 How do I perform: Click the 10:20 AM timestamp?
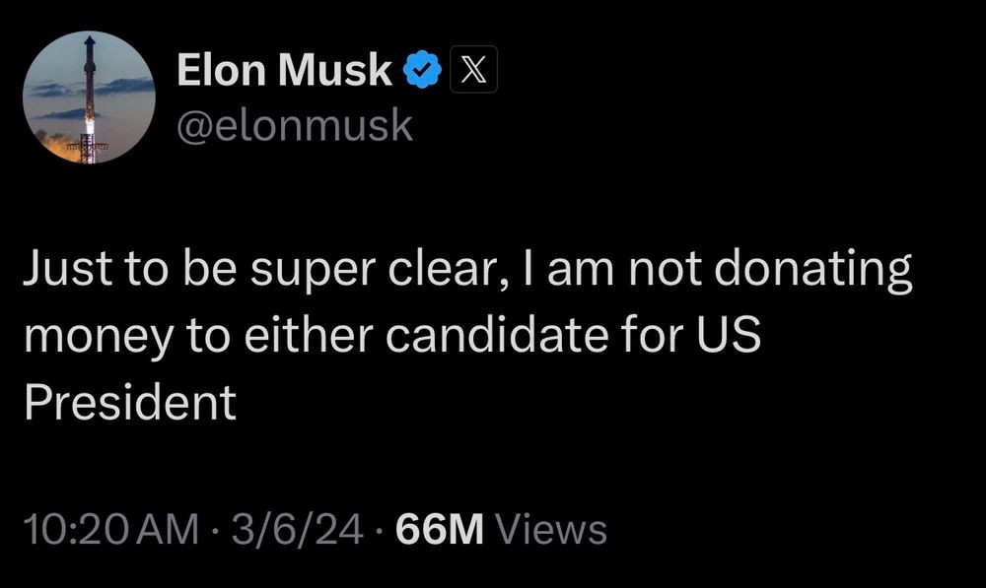click(111, 529)
